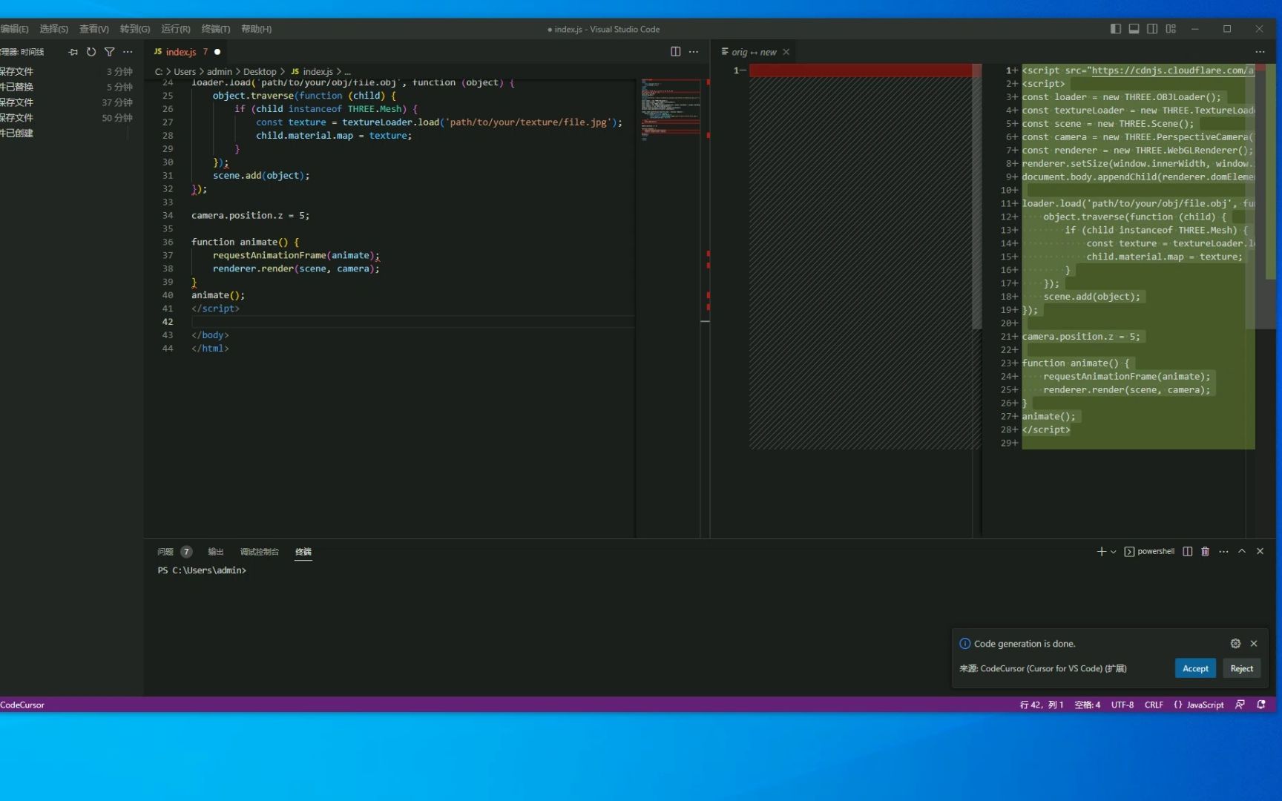This screenshot has height=801, width=1282.
Task: Change indentation via 空格: 4
Action: click(1087, 705)
